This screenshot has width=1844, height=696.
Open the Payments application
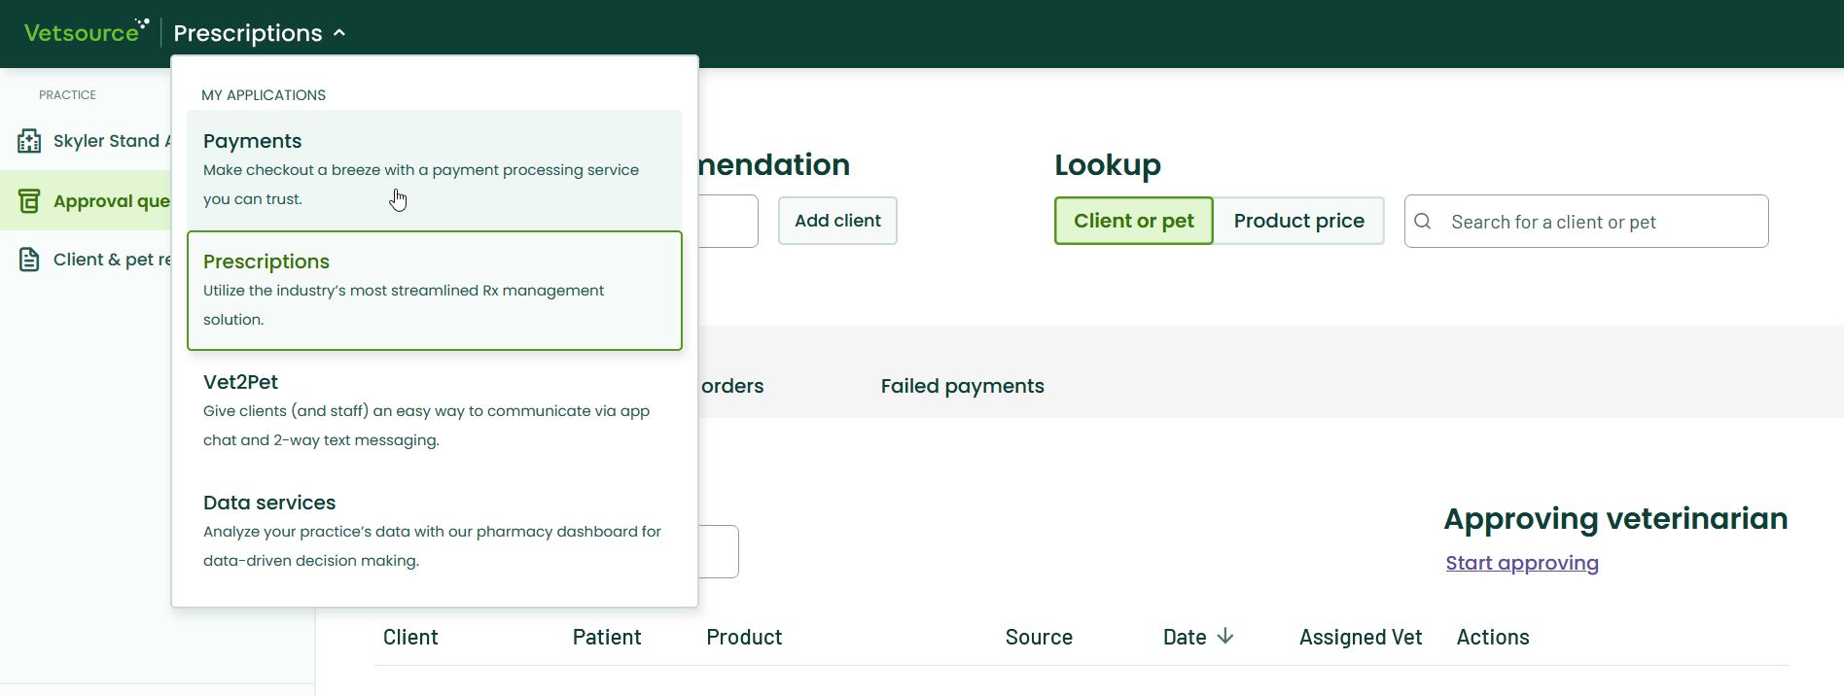pos(435,169)
